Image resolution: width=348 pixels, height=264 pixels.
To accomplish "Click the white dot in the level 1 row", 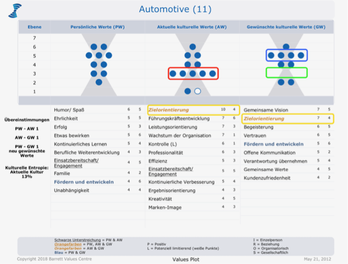I will 198,91.
